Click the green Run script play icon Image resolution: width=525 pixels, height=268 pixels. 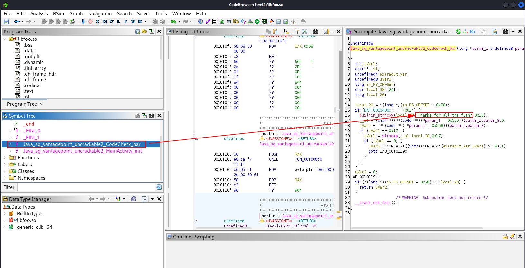(257, 22)
